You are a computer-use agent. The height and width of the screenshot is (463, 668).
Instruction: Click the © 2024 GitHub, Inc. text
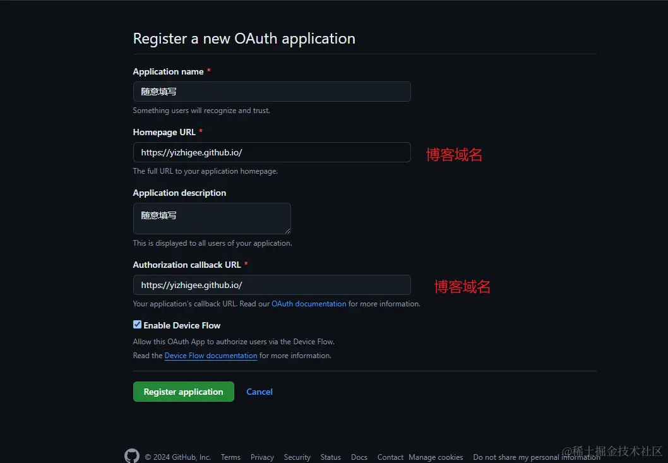click(179, 457)
